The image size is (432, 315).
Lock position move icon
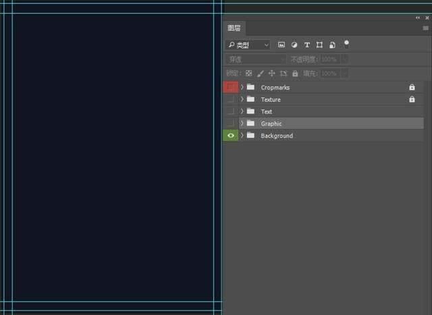[271, 74]
